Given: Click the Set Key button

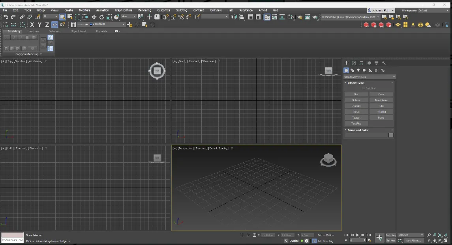Looking at the screenshot, I should (x=390, y=240).
